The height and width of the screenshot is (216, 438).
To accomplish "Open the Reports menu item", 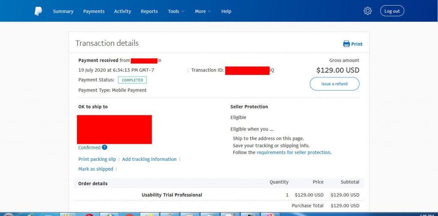I will (x=149, y=12).
